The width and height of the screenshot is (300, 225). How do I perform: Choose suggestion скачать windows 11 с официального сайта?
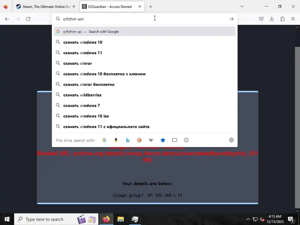coord(145,127)
